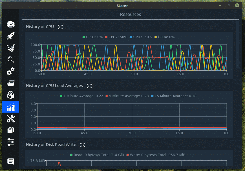Open Helpers wrench-and-screwdriver icon
Viewport: 245px width, 171px height.
pyautogui.click(x=11, y=119)
